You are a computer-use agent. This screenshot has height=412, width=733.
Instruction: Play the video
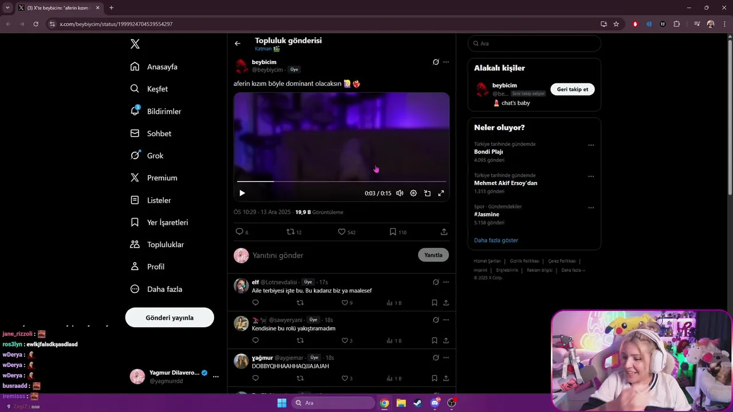tap(242, 193)
